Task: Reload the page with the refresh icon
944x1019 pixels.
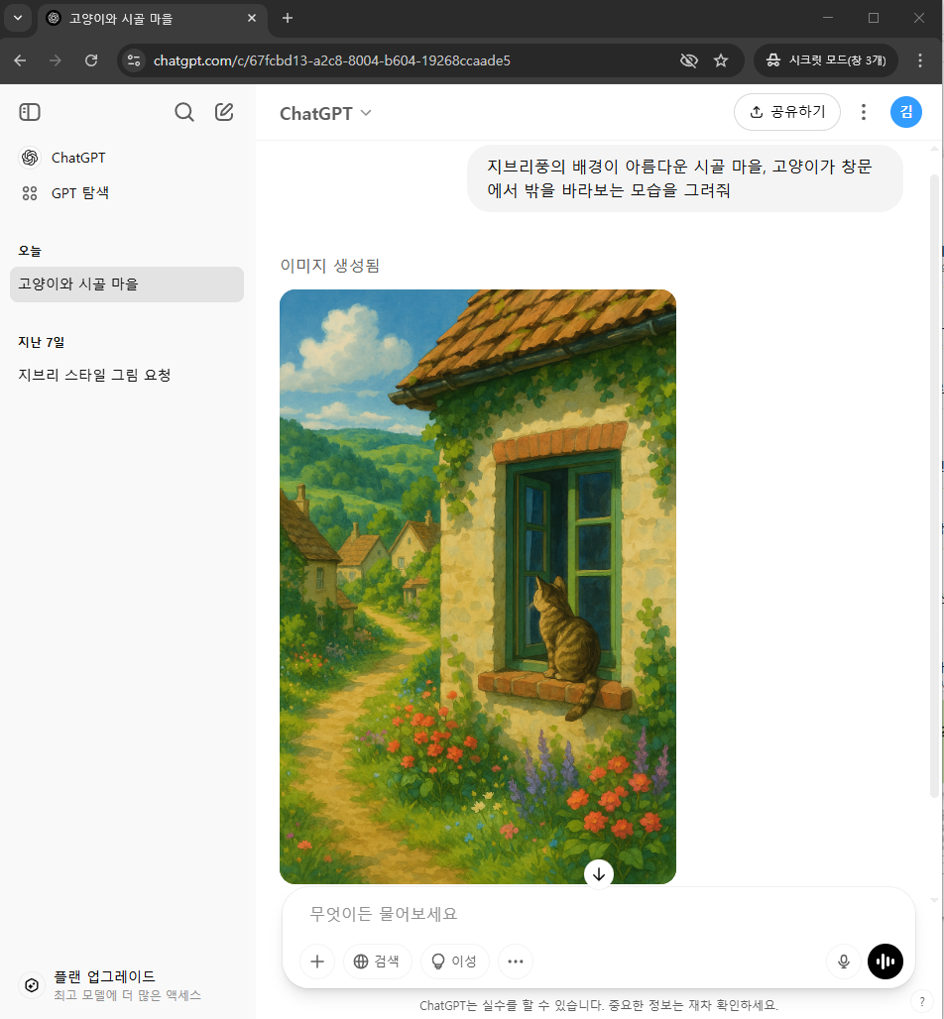Action: tap(91, 60)
